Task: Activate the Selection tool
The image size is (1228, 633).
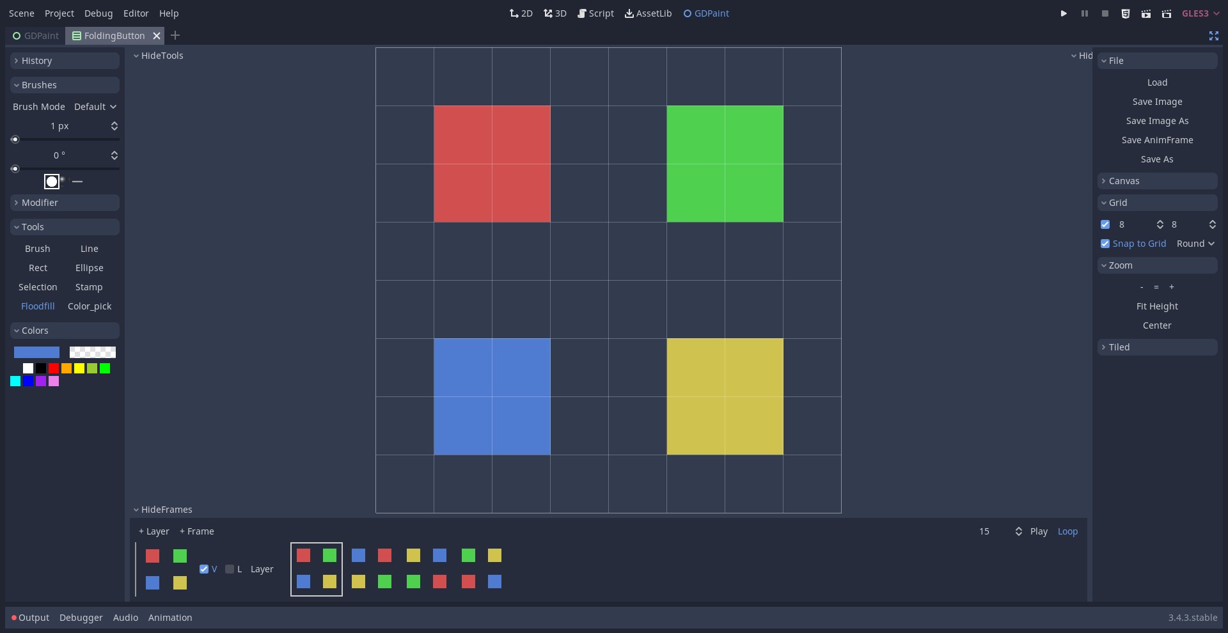Action: pyautogui.click(x=38, y=287)
